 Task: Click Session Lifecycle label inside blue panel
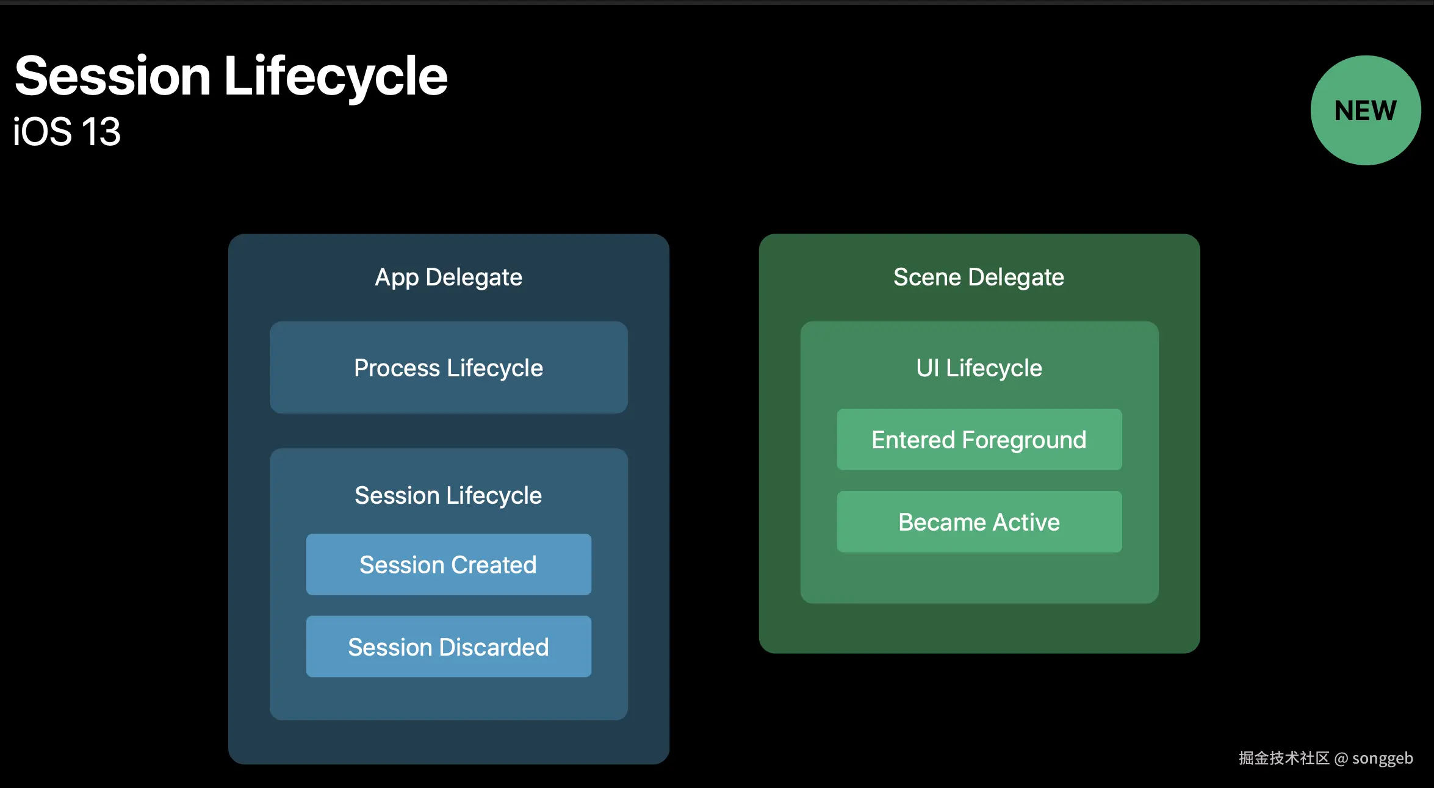pyautogui.click(x=449, y=495)
